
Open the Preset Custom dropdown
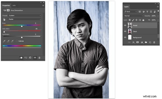coord(25,15)
